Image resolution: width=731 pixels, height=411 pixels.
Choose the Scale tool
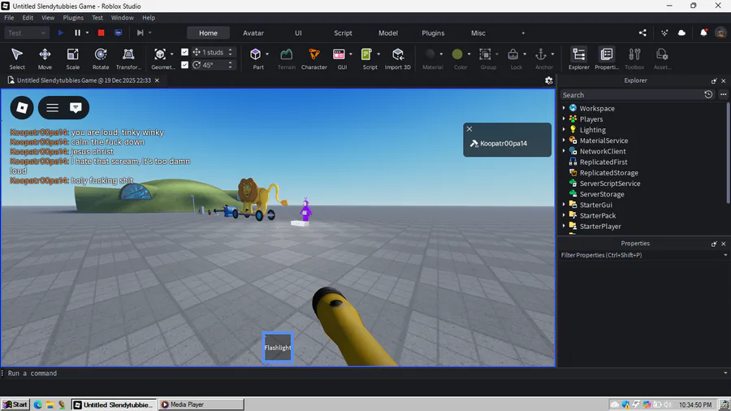pyautogui.click(x=73, y=58)
